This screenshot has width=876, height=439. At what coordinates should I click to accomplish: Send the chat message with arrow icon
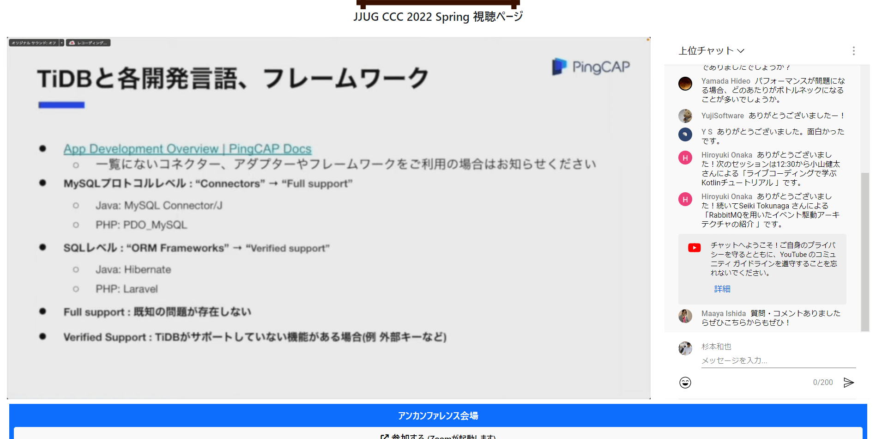click(849, 383)
